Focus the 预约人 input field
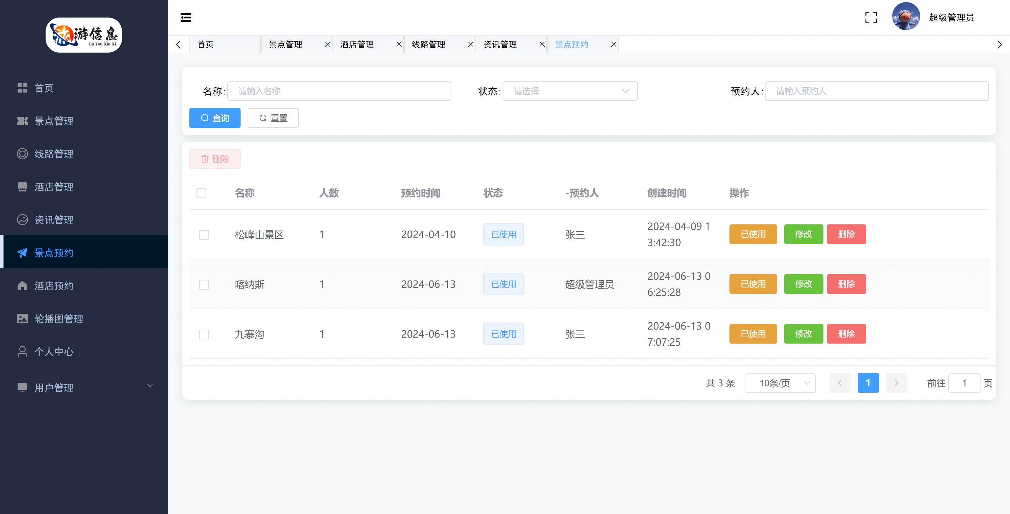 pyautogui.click(x=876, y=92)
